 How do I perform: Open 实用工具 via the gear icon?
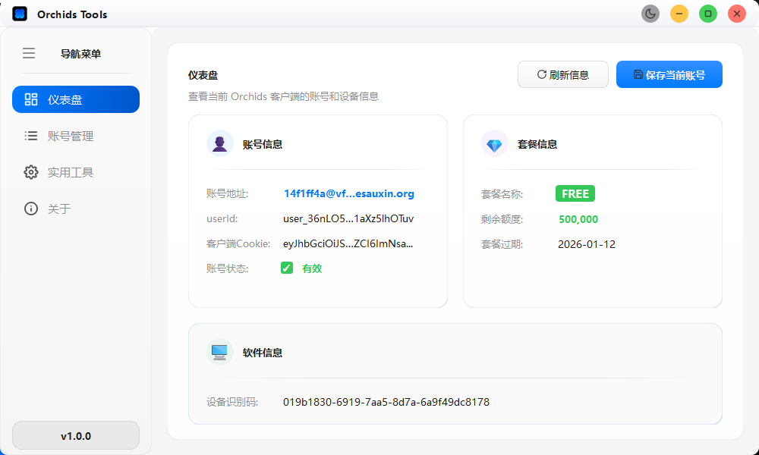pos(31,172)
